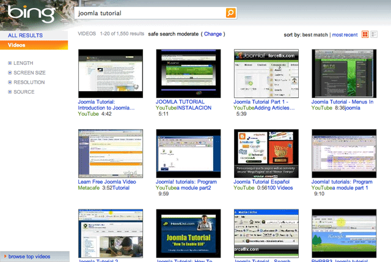Focus the joomla tutorial search field
This screenshot has width=391, height=262.
(x=150, y=13)
